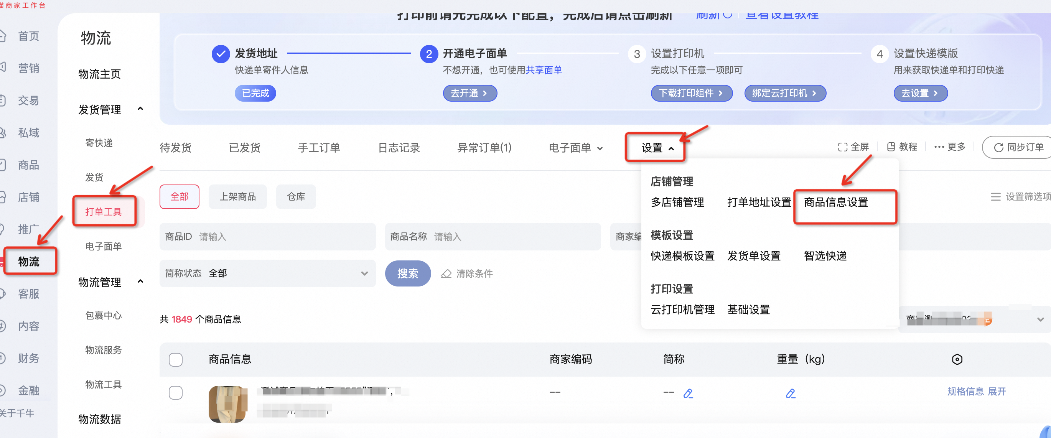Screen dimensions: 1051x438
Task: Click the 发货地址 completed checkmark icon
Action: pos(220,54)
